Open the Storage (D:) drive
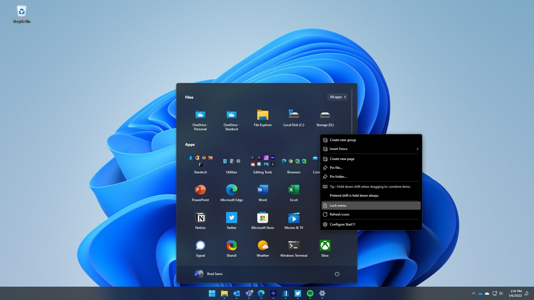 (x=325, y=115)
